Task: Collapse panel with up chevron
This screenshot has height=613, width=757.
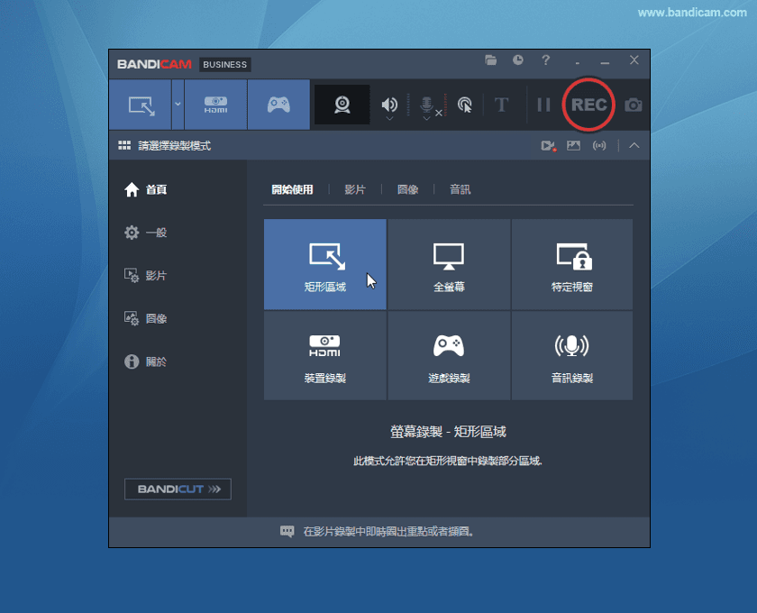Action: 634,145
